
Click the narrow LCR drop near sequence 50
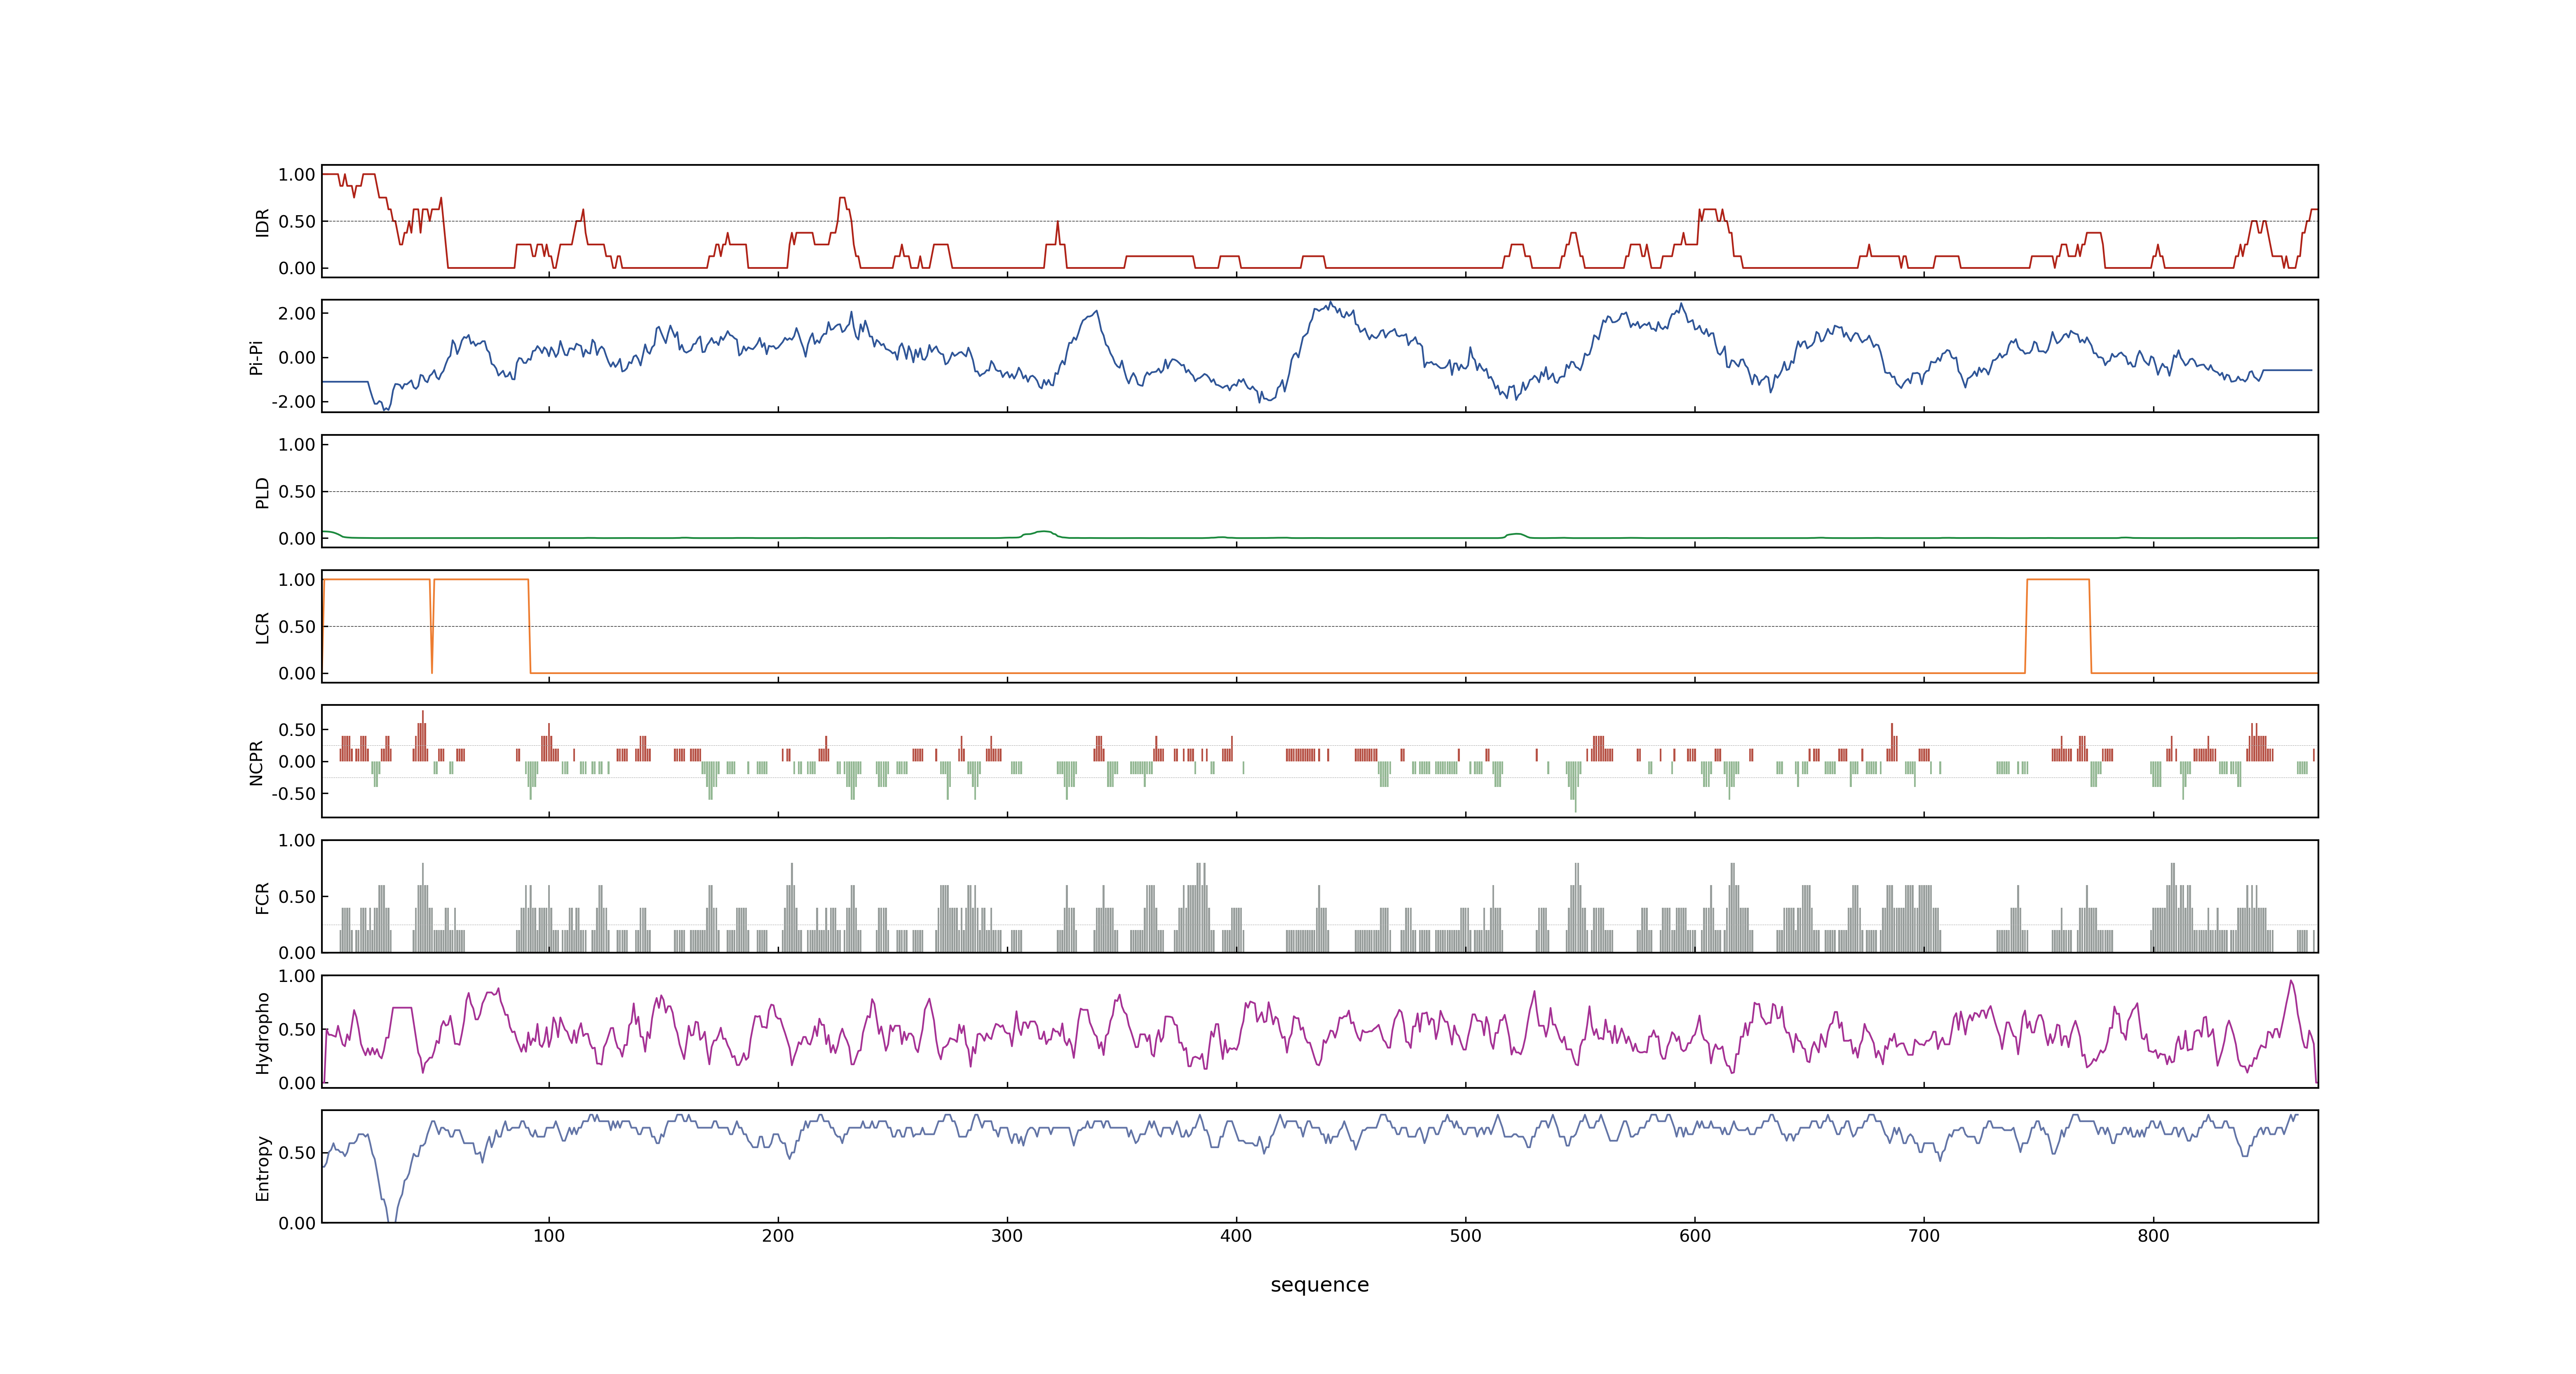point(432,626)
